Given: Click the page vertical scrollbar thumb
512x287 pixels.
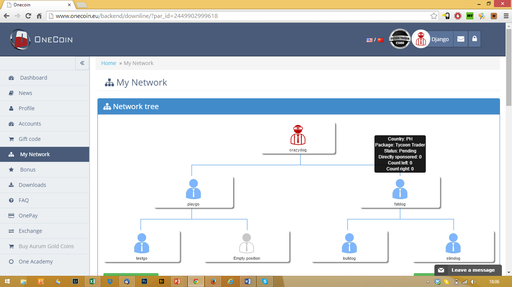Looking at the screenshot, I should click(509, 67).
